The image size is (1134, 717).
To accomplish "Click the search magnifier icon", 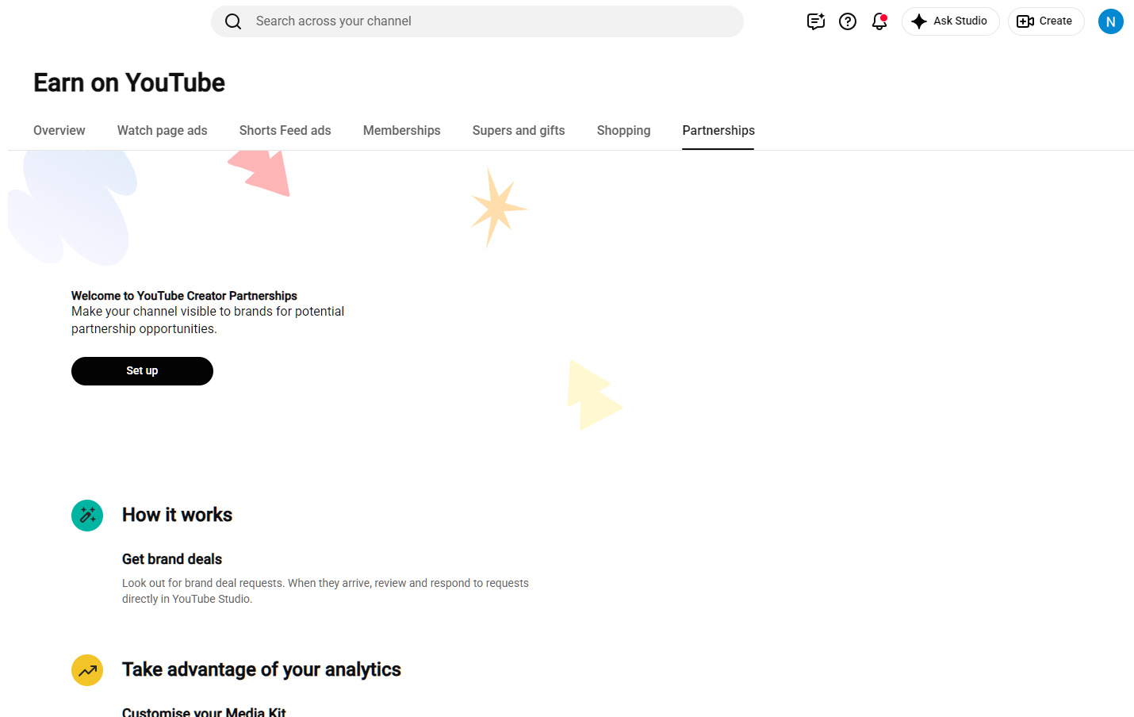I will click(233, 21).
